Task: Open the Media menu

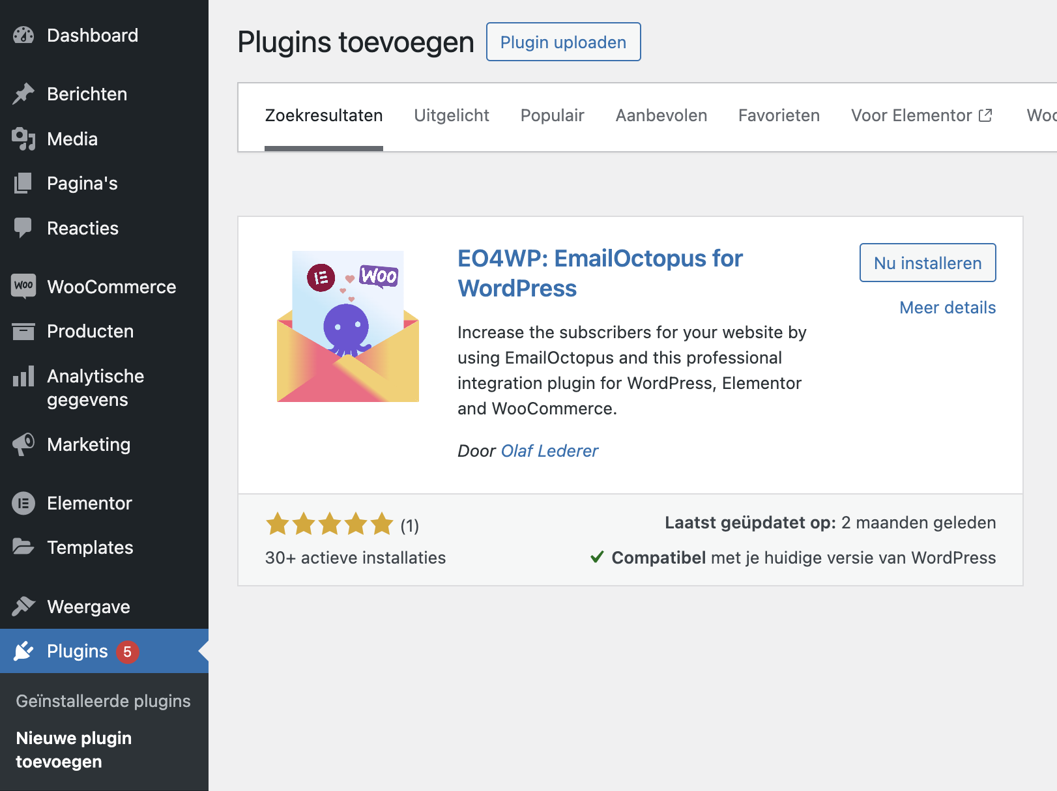Action: [104, 139]
